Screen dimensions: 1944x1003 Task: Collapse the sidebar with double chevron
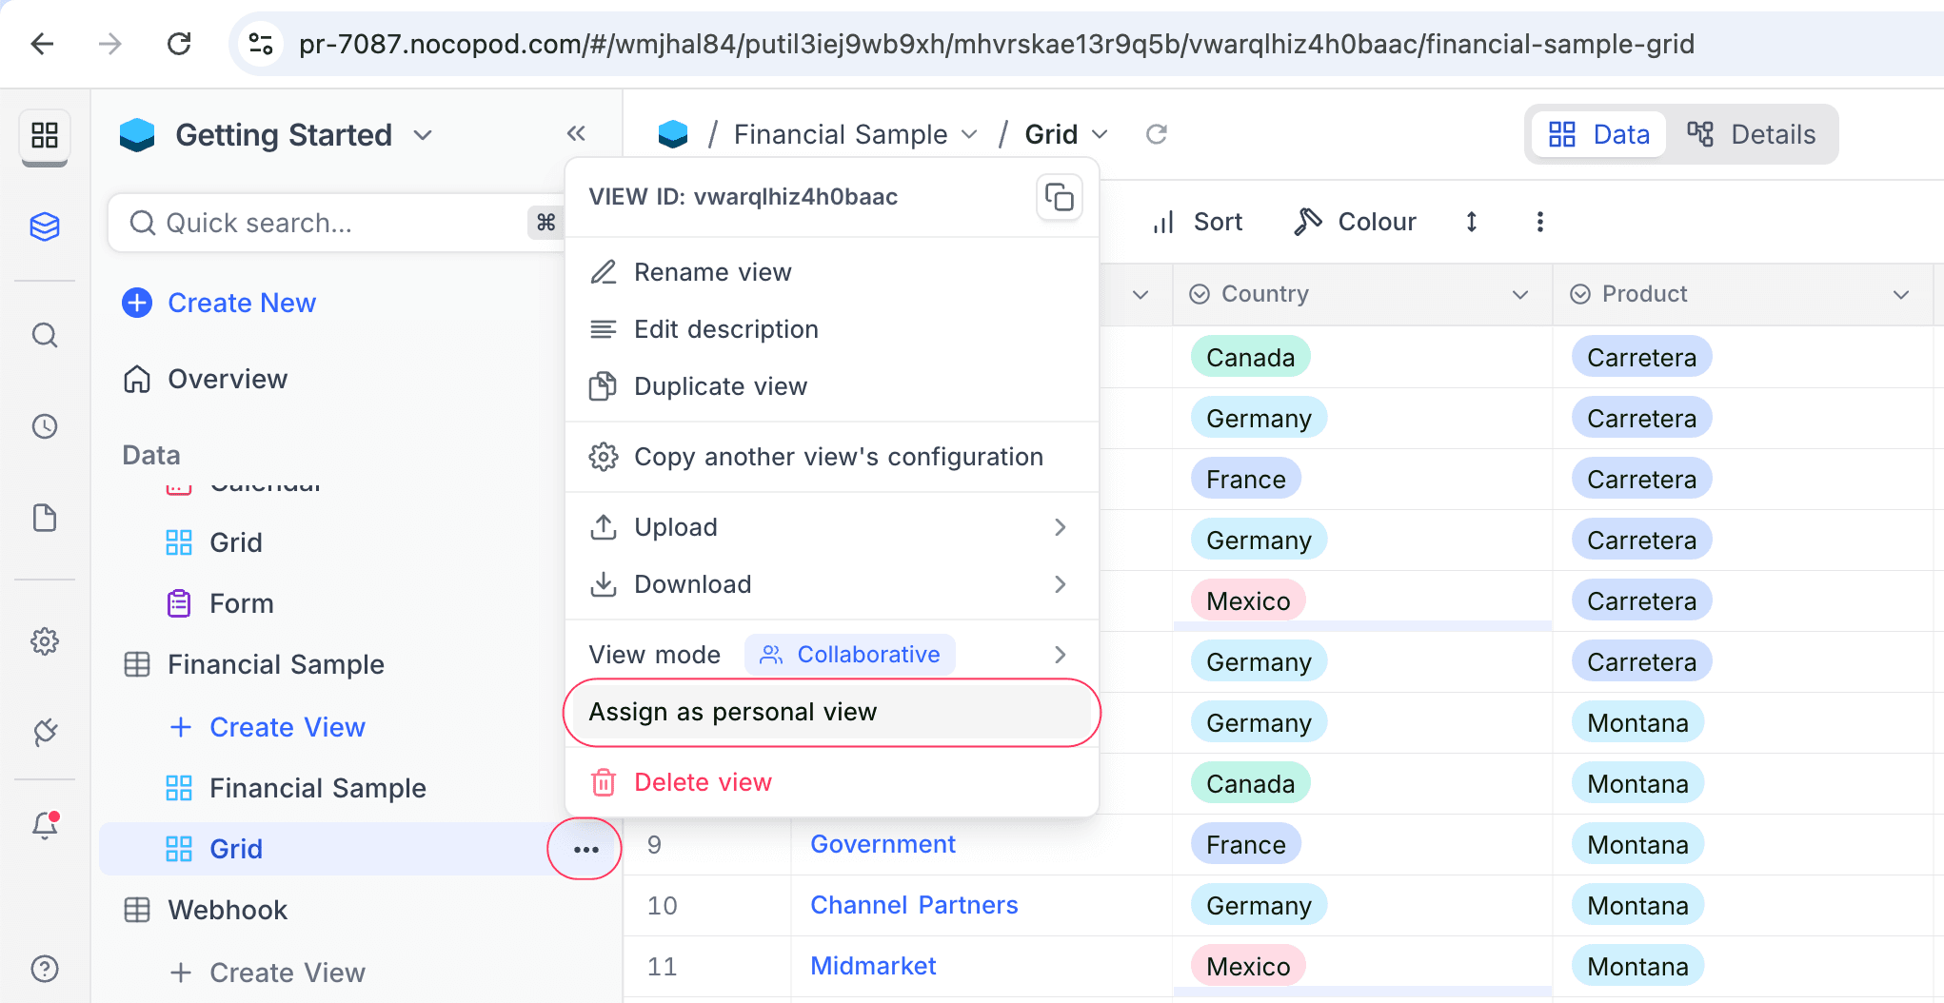click(x=576, y=134)
